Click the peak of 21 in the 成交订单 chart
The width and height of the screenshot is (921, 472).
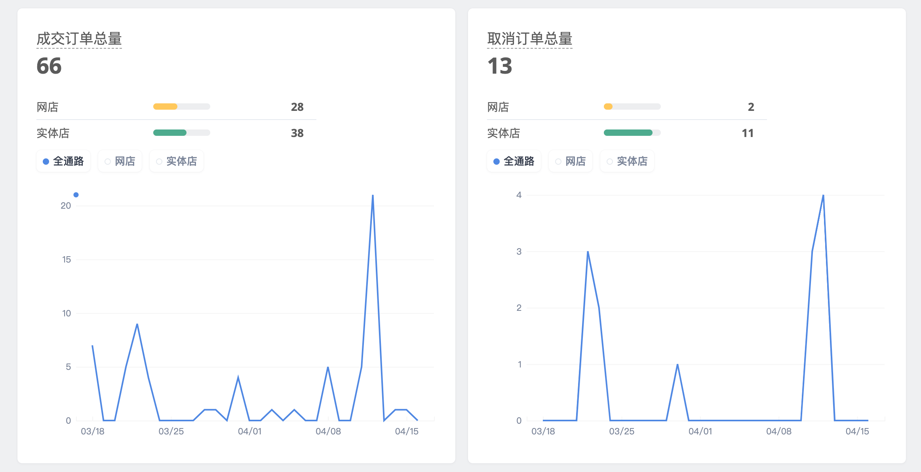(373, 195)
